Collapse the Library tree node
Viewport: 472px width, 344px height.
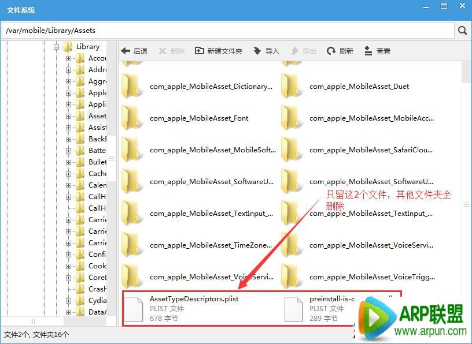pyautogui.click(x=56, y=47)
